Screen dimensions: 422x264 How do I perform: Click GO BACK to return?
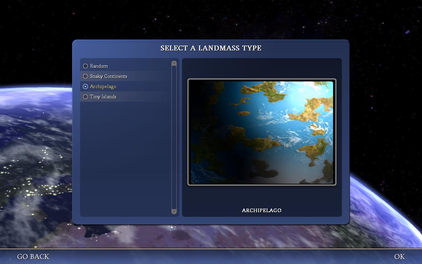coord(33,257)
